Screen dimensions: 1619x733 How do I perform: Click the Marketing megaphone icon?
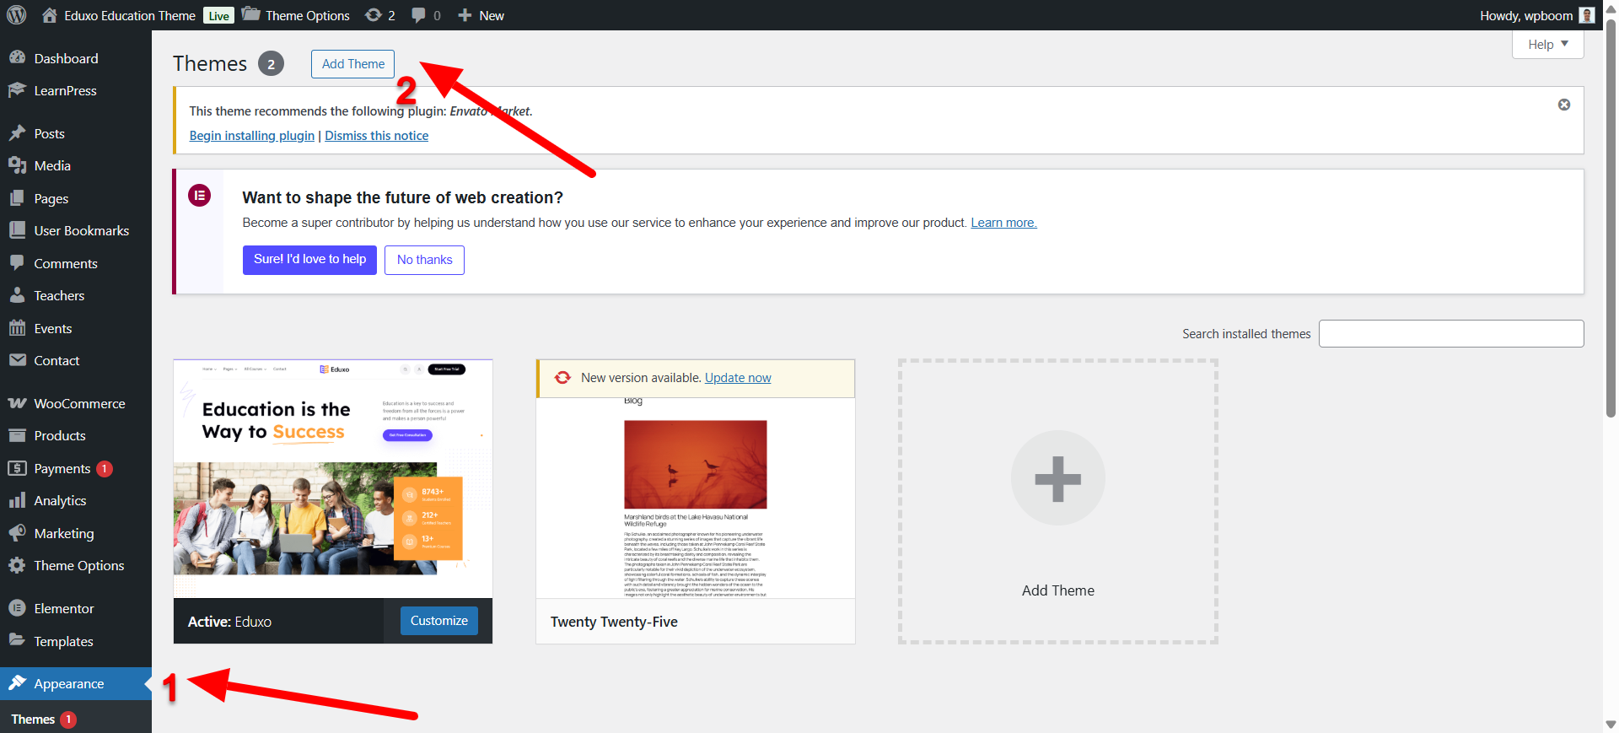coord(17,533)
